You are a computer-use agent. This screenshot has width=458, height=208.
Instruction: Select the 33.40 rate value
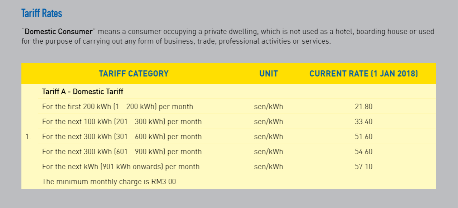363,122
